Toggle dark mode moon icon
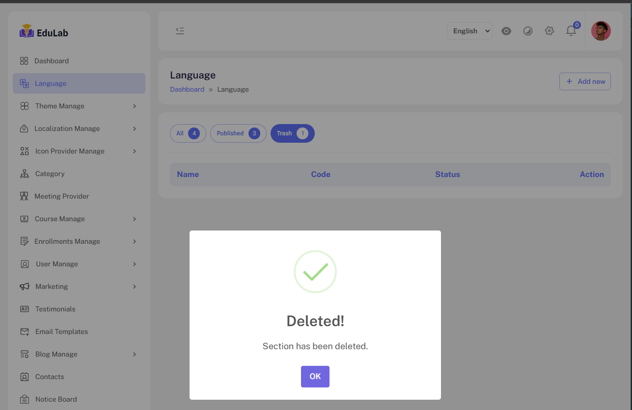Viewport: 632px width, 410px height. [x=528, y=31]
